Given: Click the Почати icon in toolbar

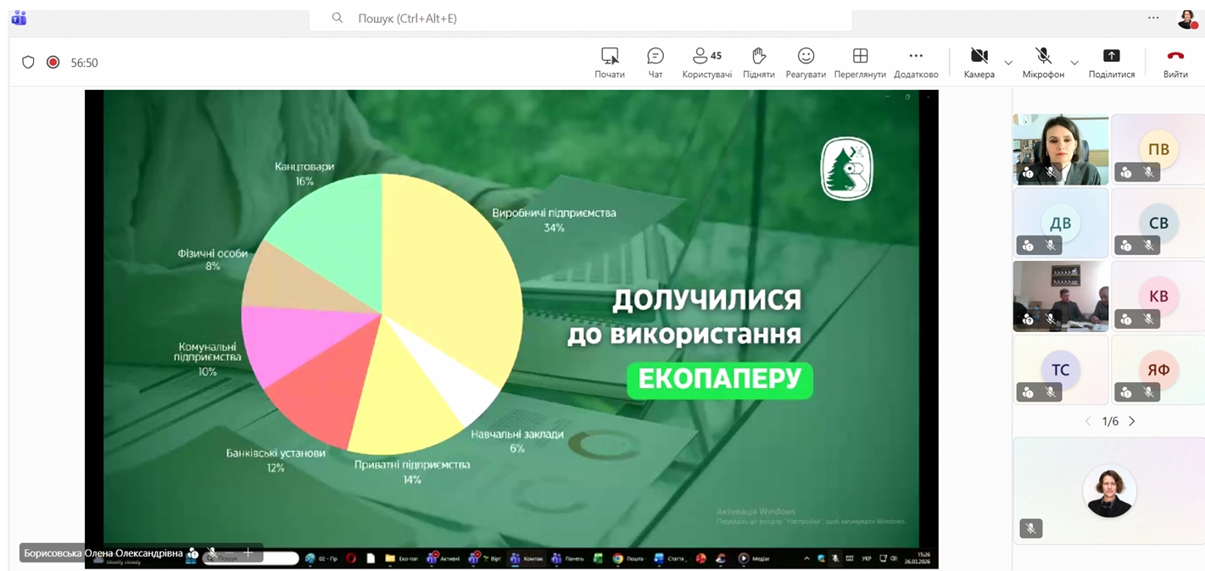Looking at the screenshot, I should pyautogui.click(x=609, y=63).
